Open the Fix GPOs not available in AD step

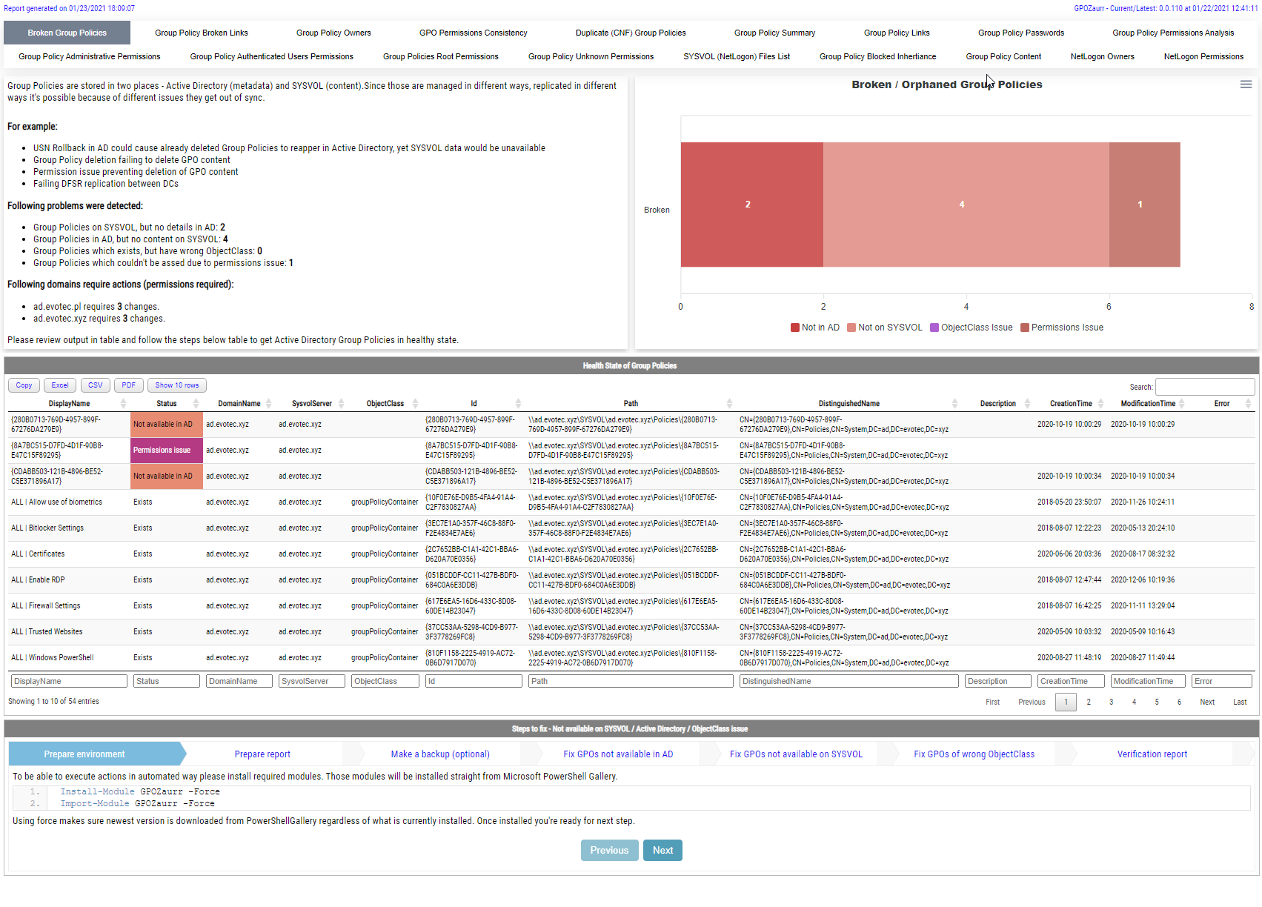617,754
